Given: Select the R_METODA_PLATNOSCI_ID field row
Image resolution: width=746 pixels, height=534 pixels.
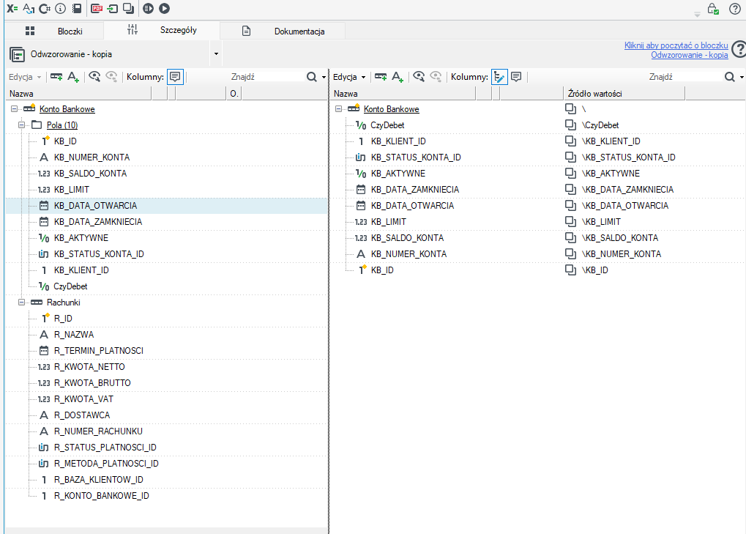Looking at the screenshot, I should tap(166, 464).
